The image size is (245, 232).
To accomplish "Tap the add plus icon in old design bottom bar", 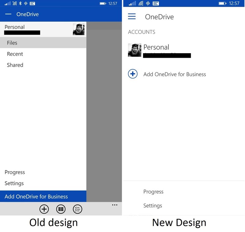I will pyautogui.click(x=44, y=209).
